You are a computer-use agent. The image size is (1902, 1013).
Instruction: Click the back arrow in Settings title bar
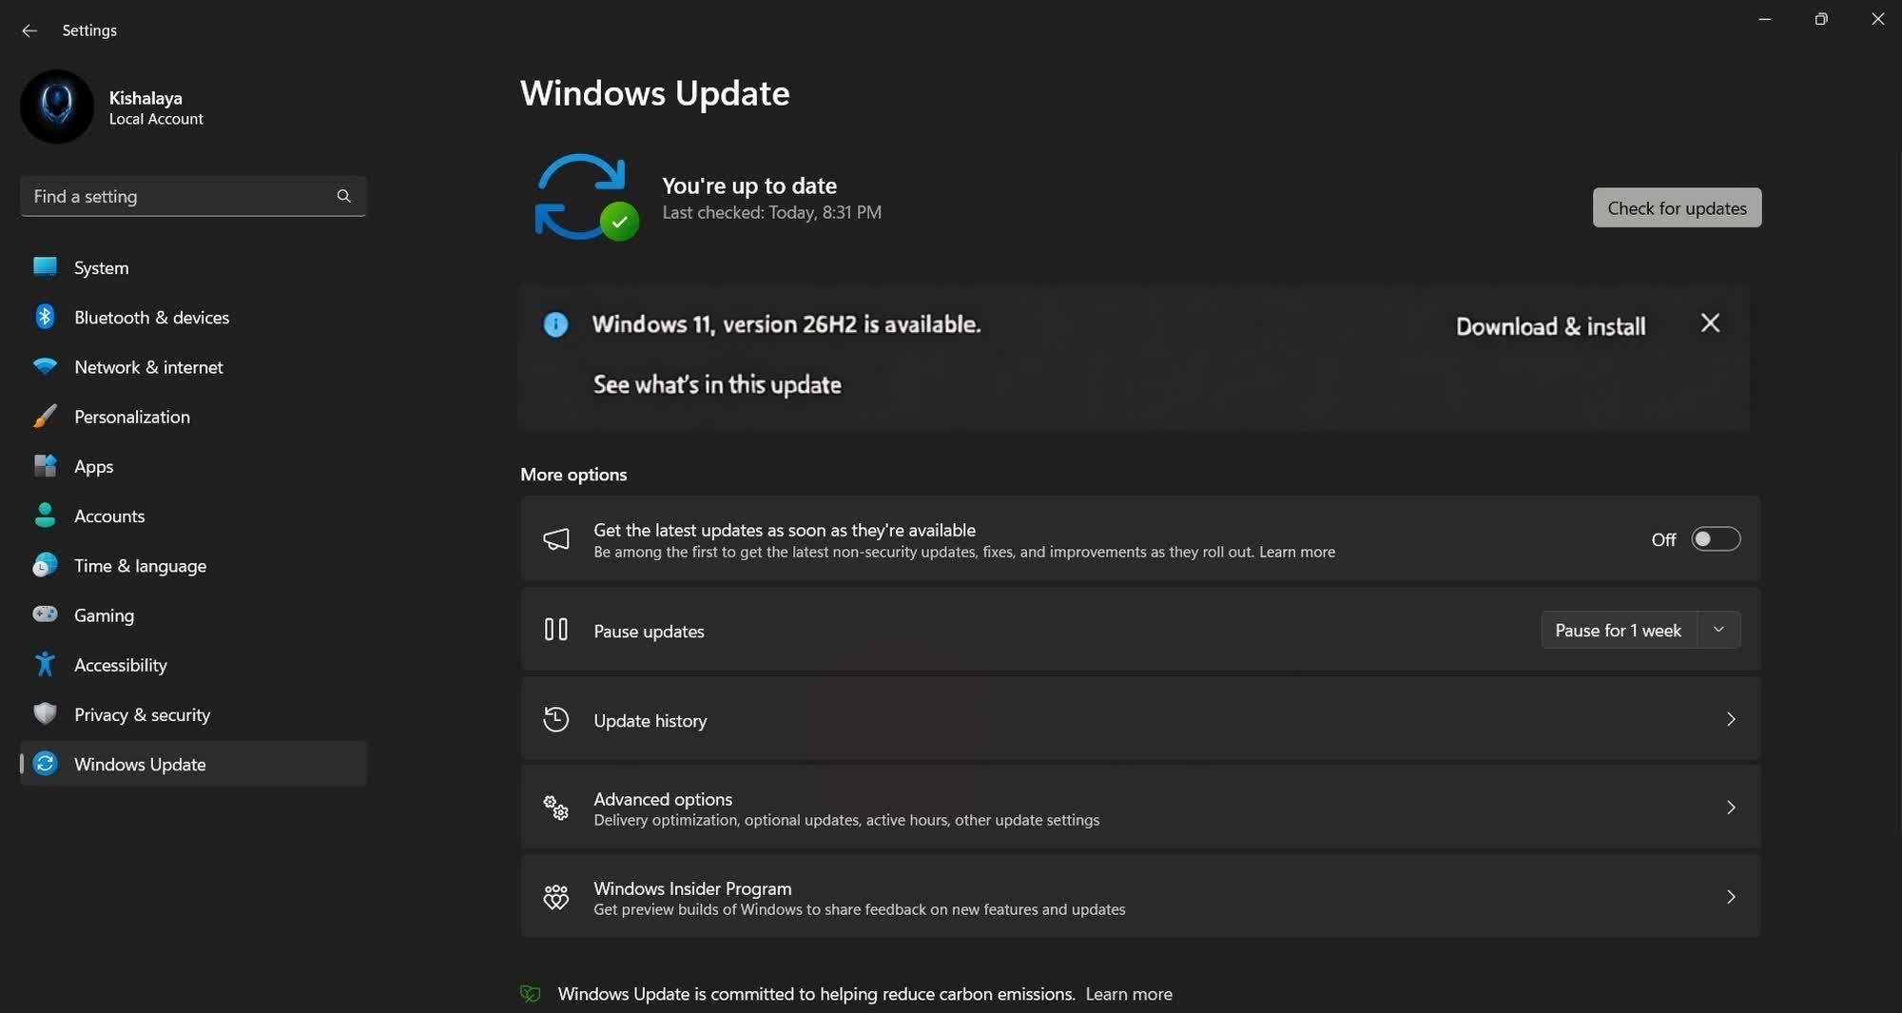(x=29, y=30)
